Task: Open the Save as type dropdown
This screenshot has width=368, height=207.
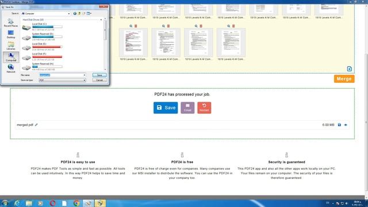Action: pyautogui.click(x=62, y=80)
